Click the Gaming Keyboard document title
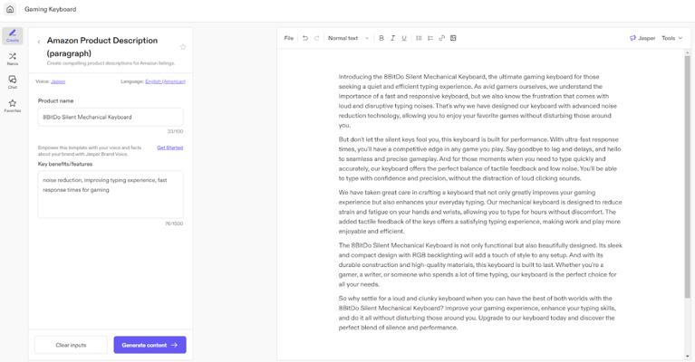Screen dimensions: 695x362 [51, 9]
